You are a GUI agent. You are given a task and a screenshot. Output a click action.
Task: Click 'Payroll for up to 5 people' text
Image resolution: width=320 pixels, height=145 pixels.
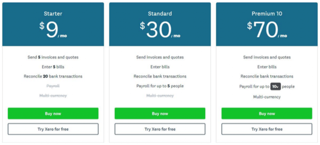pos(160,86)
